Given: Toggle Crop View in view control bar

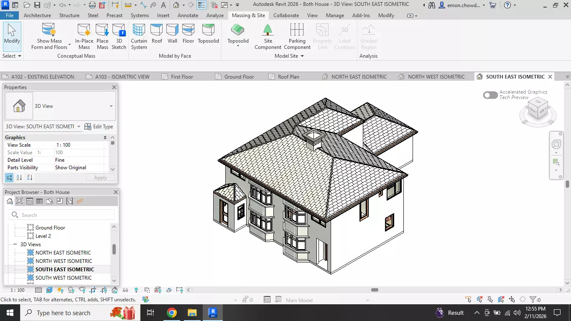Looking at the screenshot, I should [93, 290].
